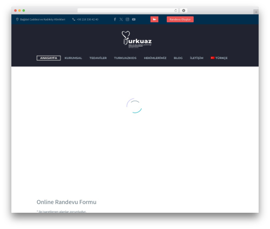The width and height of the screenshot is (270, 229).
Task: Select the ANASAYFA menu item
Action: 49,58
